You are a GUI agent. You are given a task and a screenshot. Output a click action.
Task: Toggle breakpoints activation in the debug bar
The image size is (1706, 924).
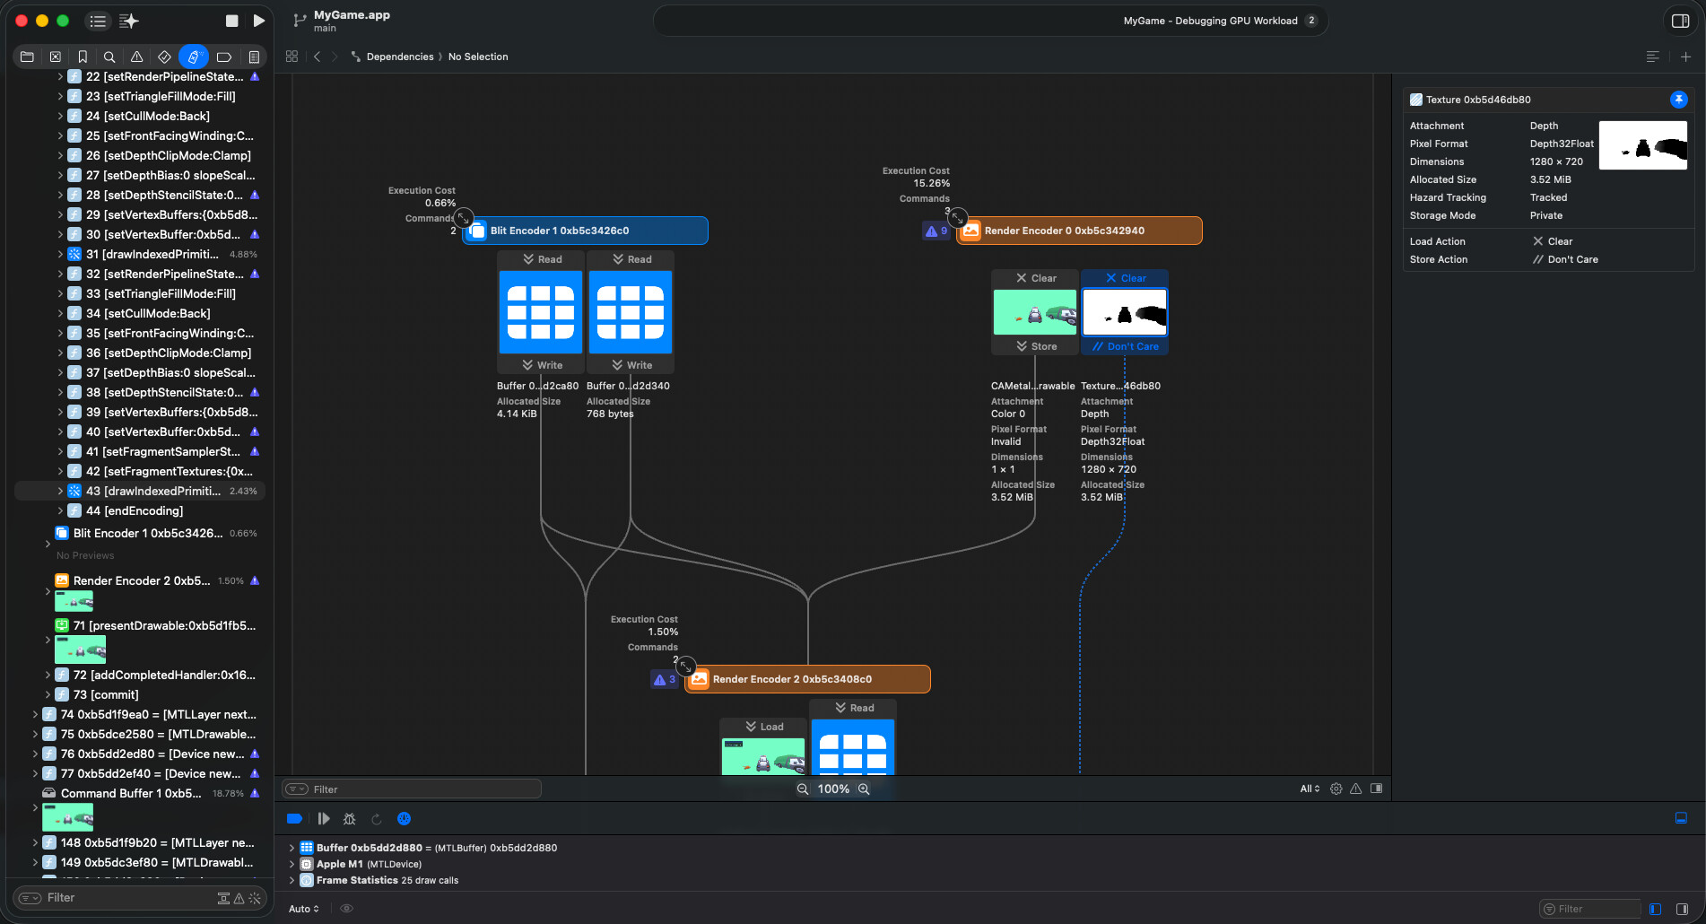[294, 818]
